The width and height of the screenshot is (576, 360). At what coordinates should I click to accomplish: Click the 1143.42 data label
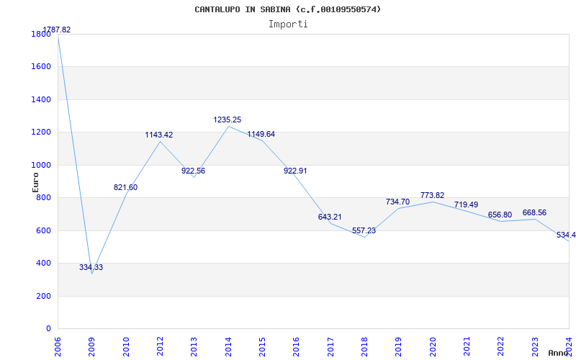click(159, 135)
